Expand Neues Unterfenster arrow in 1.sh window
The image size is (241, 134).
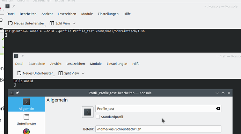pos(54,76)
